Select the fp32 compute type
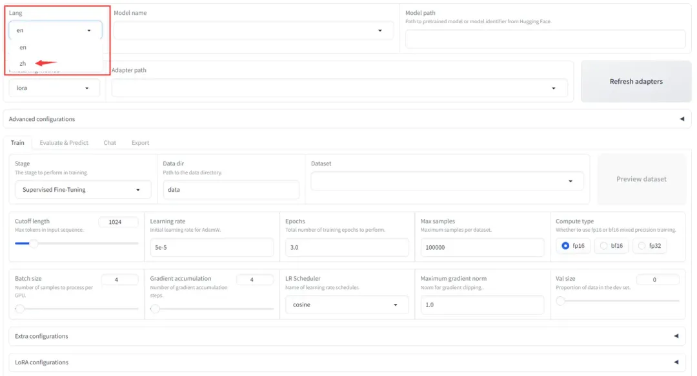 [649, 246]
